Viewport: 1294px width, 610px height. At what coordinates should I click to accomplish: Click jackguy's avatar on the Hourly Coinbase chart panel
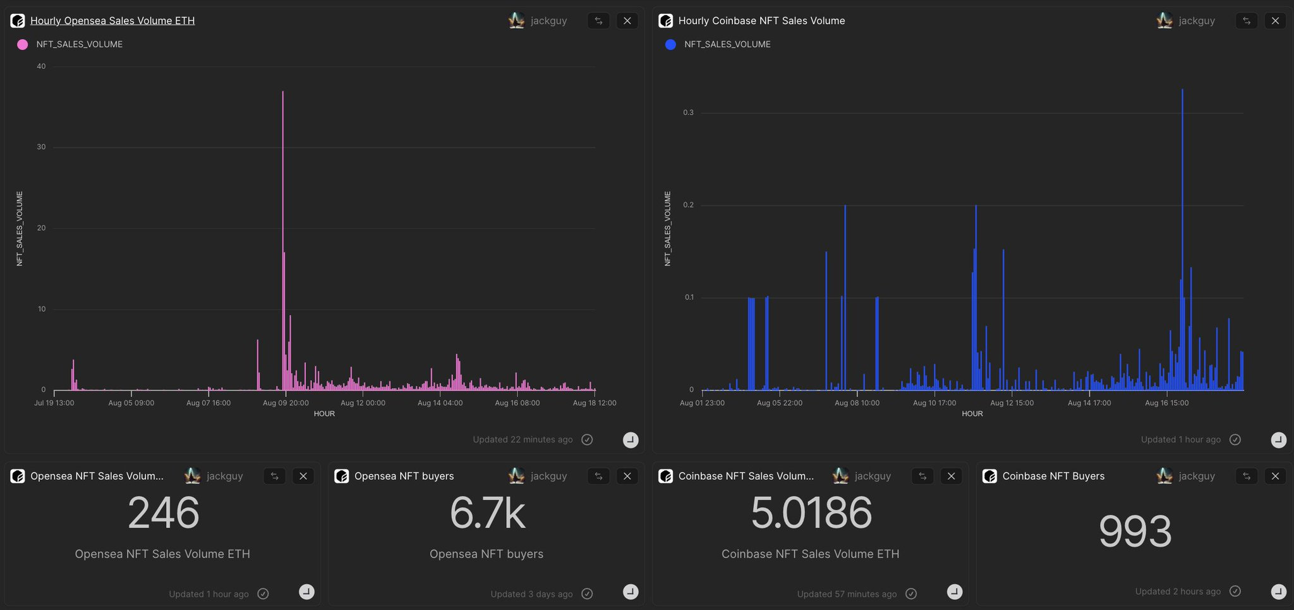1164,21
